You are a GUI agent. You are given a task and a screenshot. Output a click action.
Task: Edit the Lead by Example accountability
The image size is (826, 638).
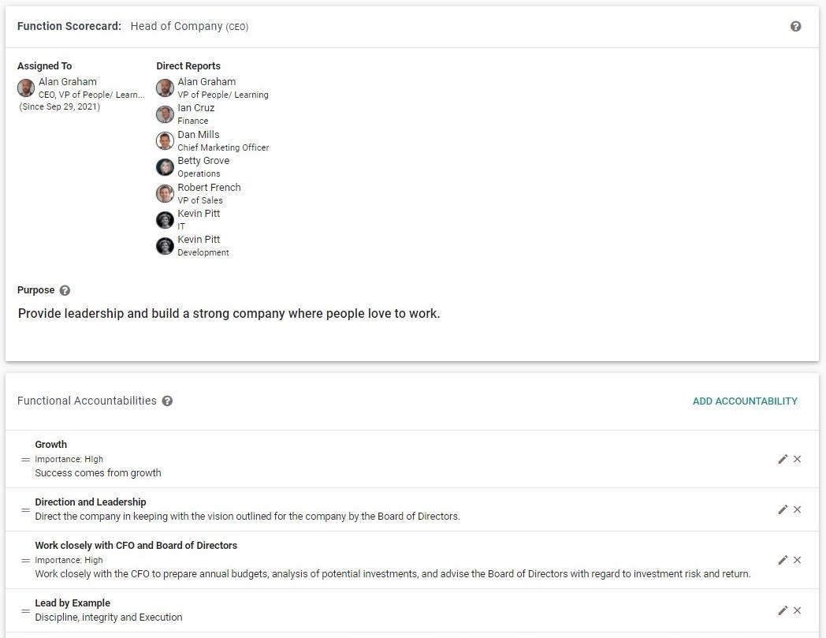(783, 610)
